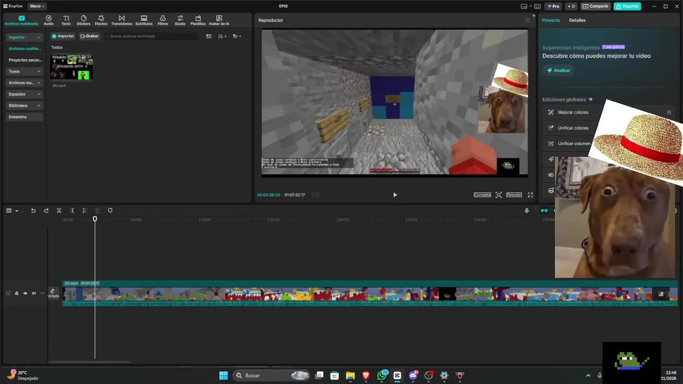Open the Transiciones tab
The image size is (683, 384).
tap(122, 20)
